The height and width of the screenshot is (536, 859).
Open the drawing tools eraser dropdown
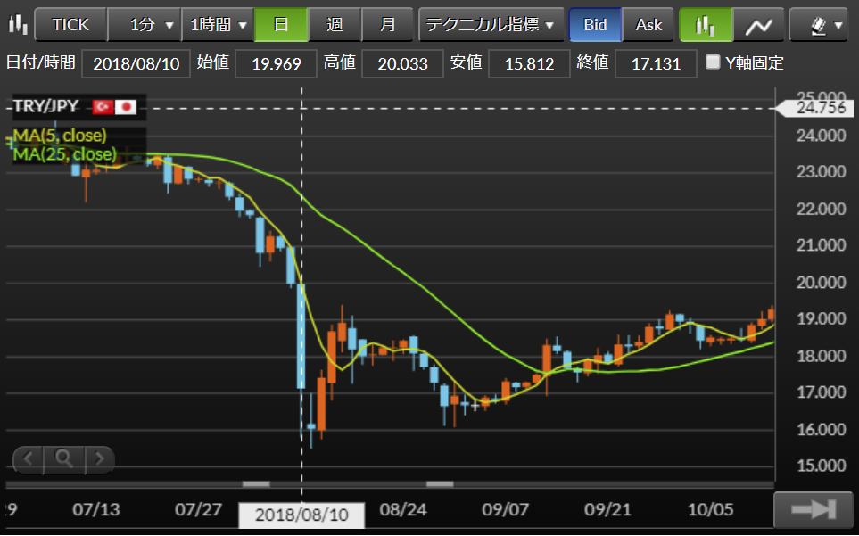819,25
